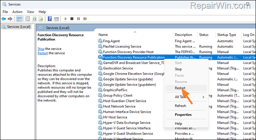This screenshot has height=140, width=256.
Task: Click the gear icon beside Fing.Agent
Action: tap(100, 41)
